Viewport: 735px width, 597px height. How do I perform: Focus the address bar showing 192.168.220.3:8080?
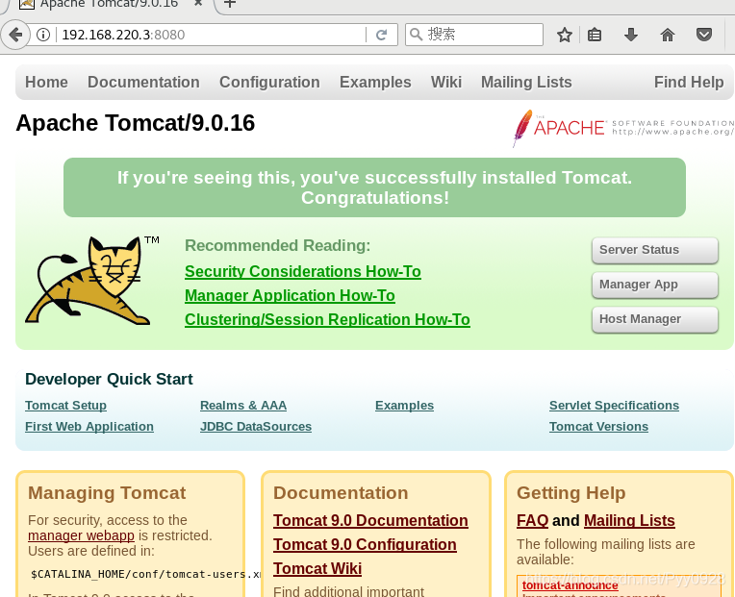211,35
